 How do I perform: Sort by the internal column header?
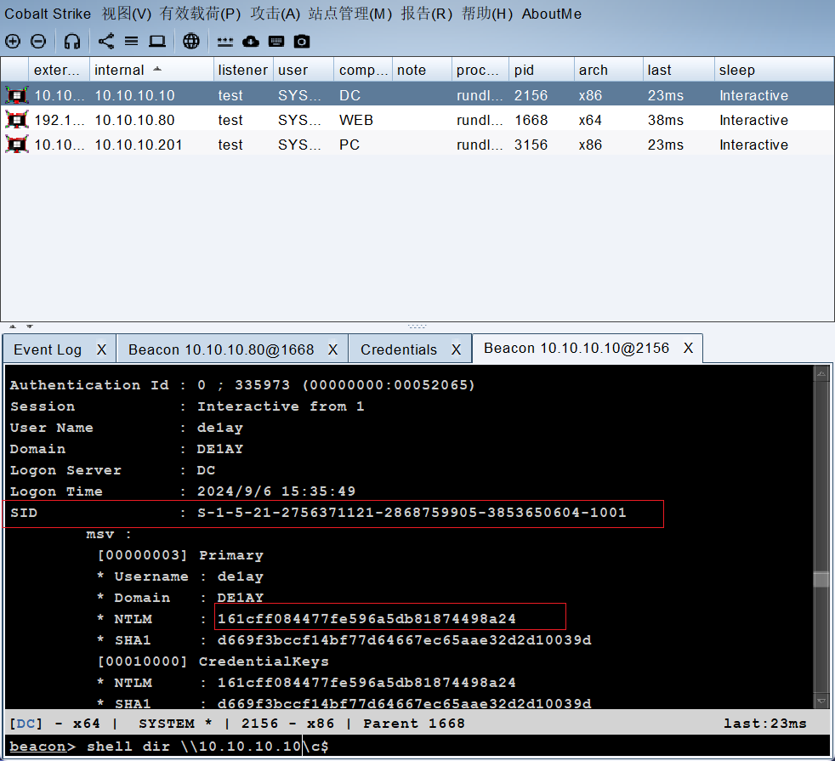pyautogui.click(x=151, y=70)
